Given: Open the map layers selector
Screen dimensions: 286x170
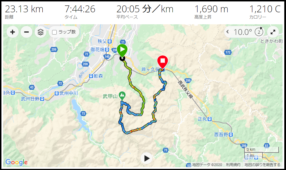Looking at the screenshot, I should click(40, 32).
